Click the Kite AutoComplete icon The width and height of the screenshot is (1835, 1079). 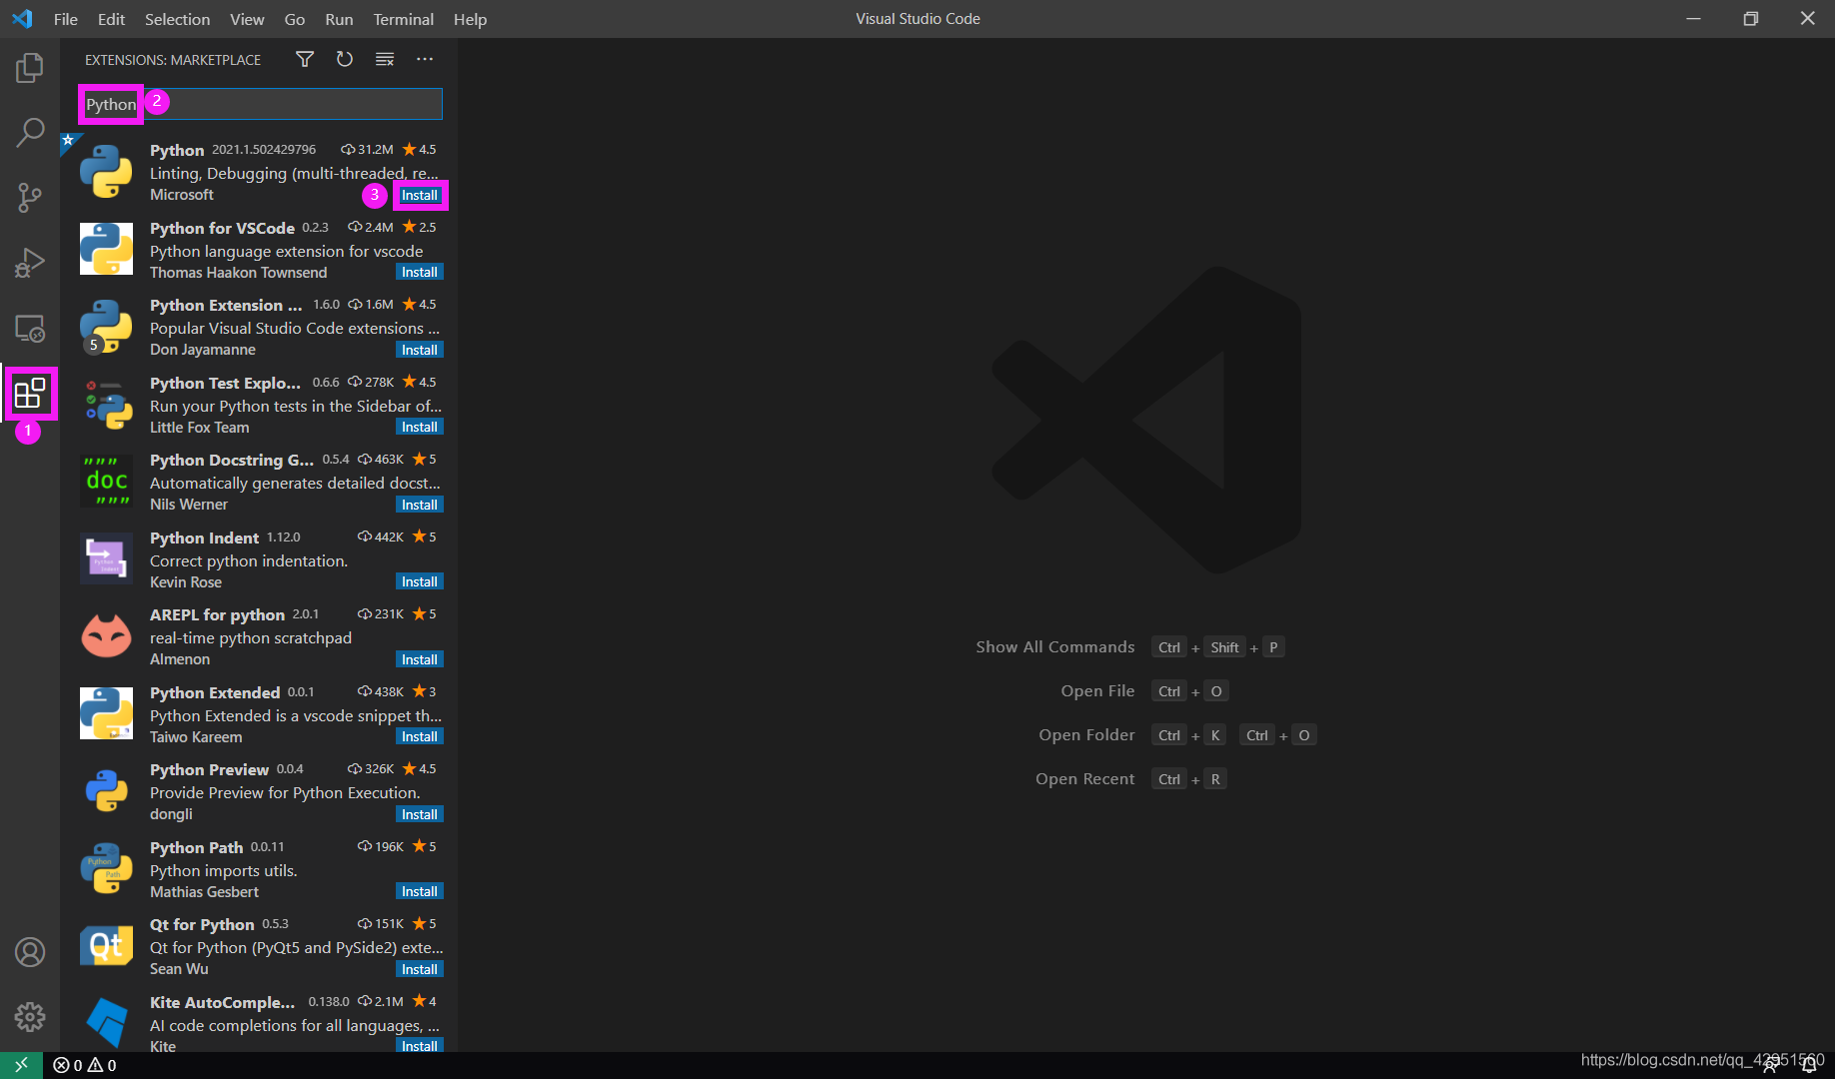coord(106,1023)
